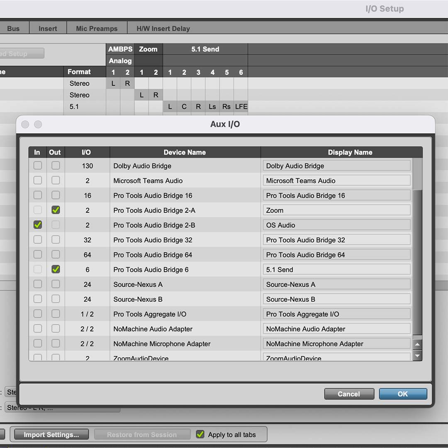Select device name NoMachine Microphone Adapter
The image size is (448, 448).
click(x=162, y=344)
